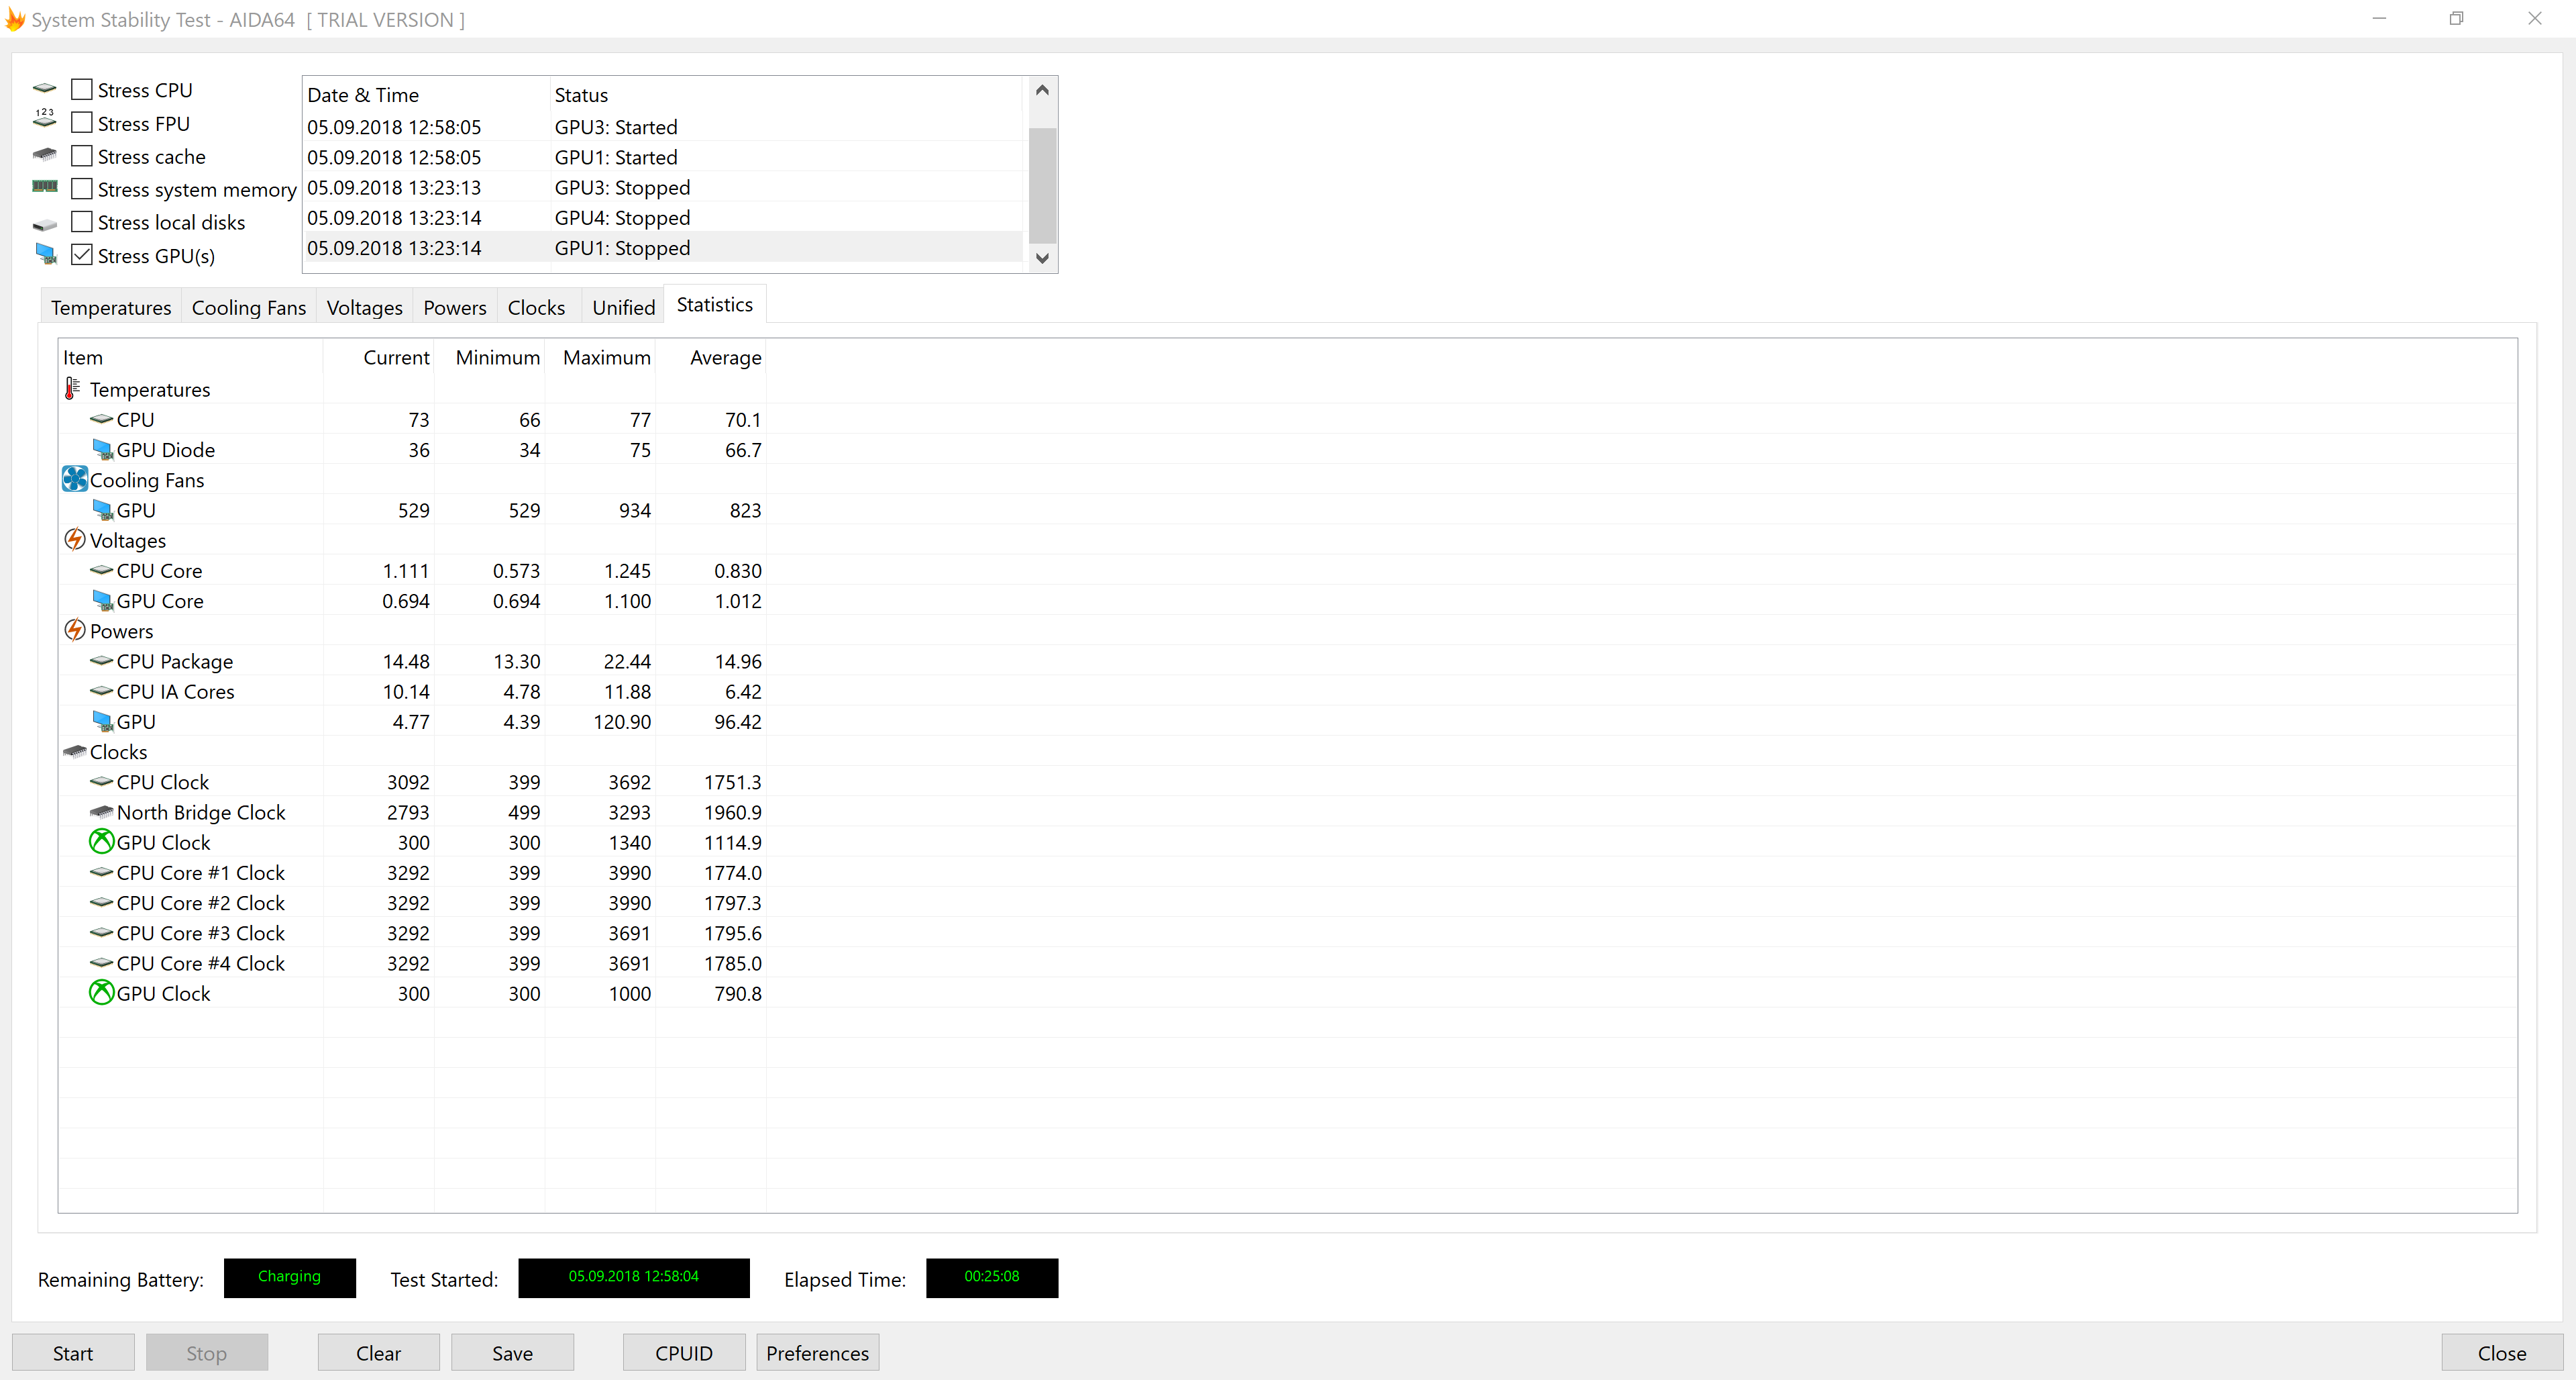Click the Close button at bottom right
Screen dimensions: 2576x1380
pyautogui.click(x=2501, y=1352)
